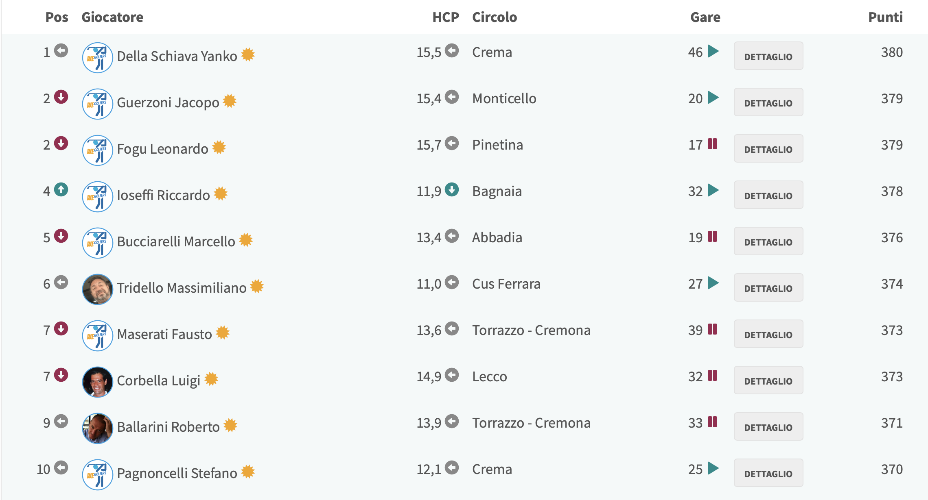Open Ballarini Roberto's profile photo
928x500 pixels.
(98, 428)
